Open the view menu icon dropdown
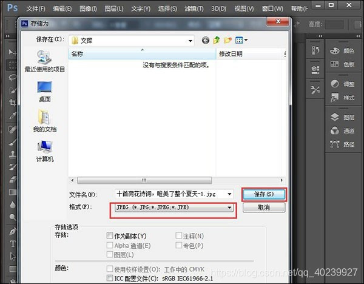 (x=241, y=41)
